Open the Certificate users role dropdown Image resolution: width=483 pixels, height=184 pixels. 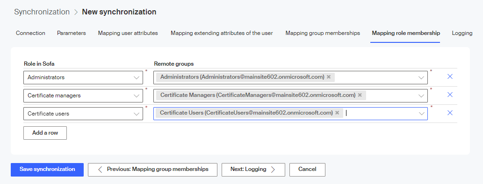point(83,114)
